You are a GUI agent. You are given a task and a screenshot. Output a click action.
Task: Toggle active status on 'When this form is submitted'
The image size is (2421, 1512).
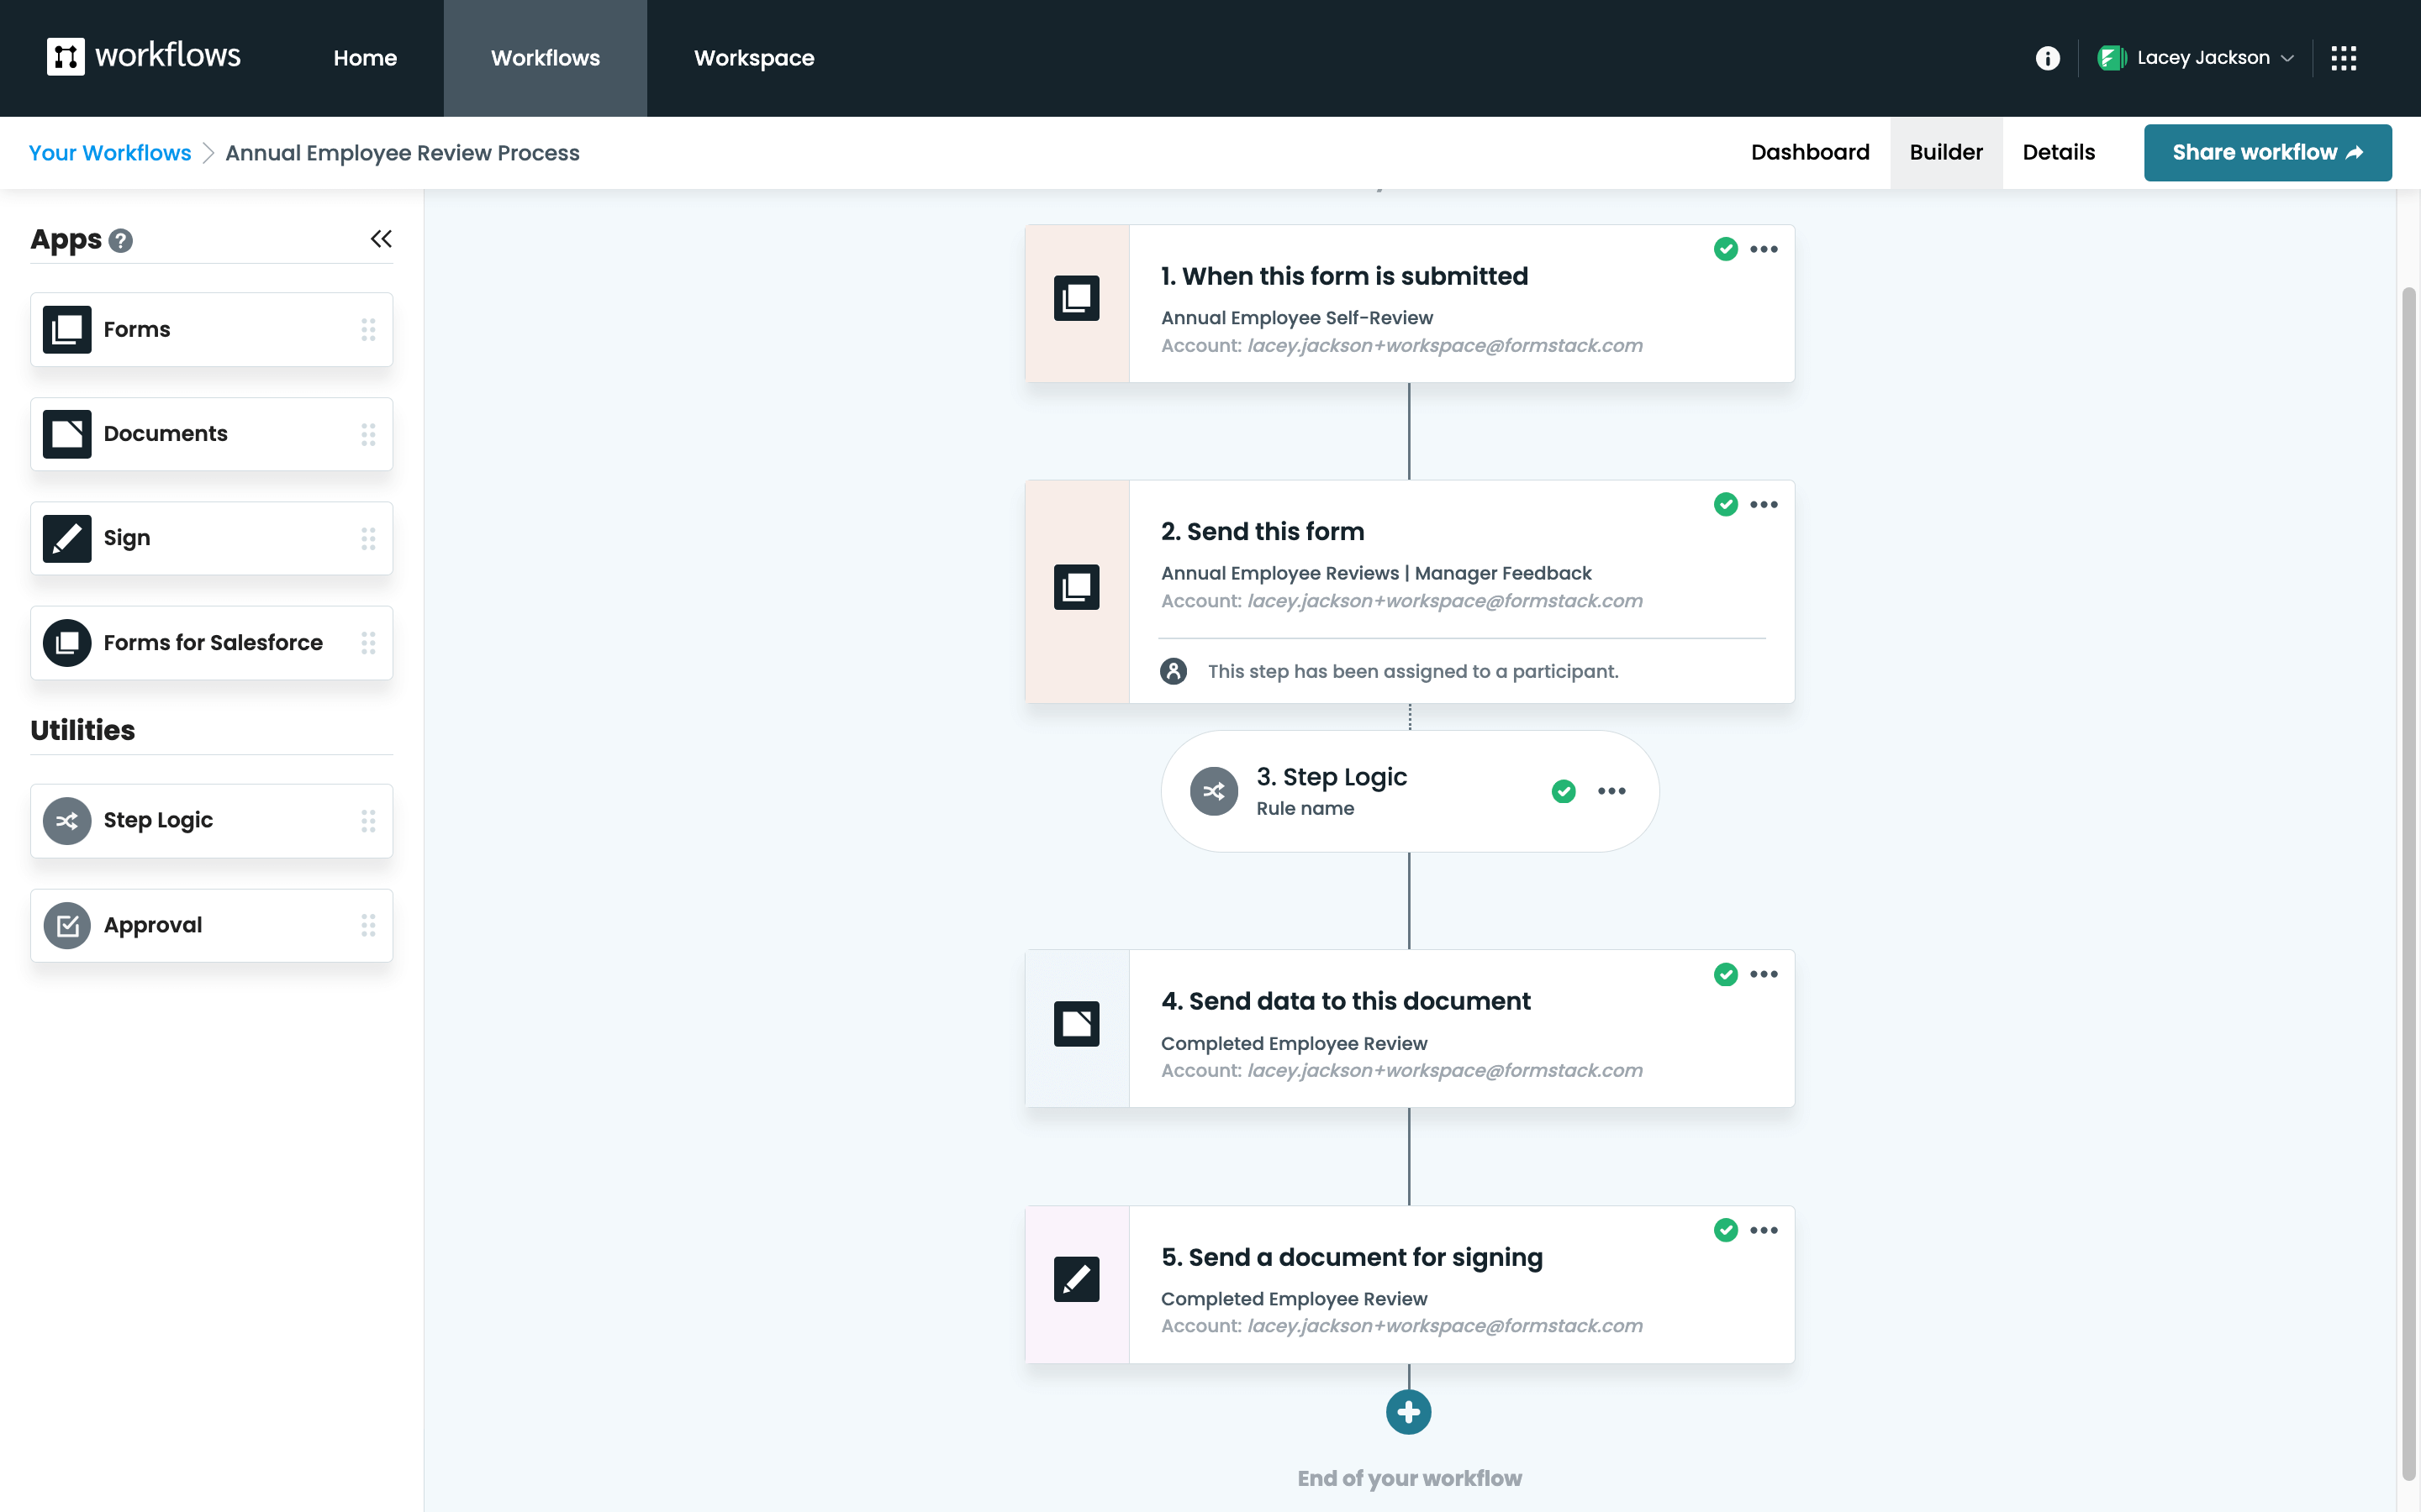(1725, 249)
